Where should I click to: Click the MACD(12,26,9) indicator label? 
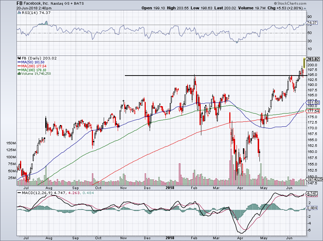tap(37, 193)
